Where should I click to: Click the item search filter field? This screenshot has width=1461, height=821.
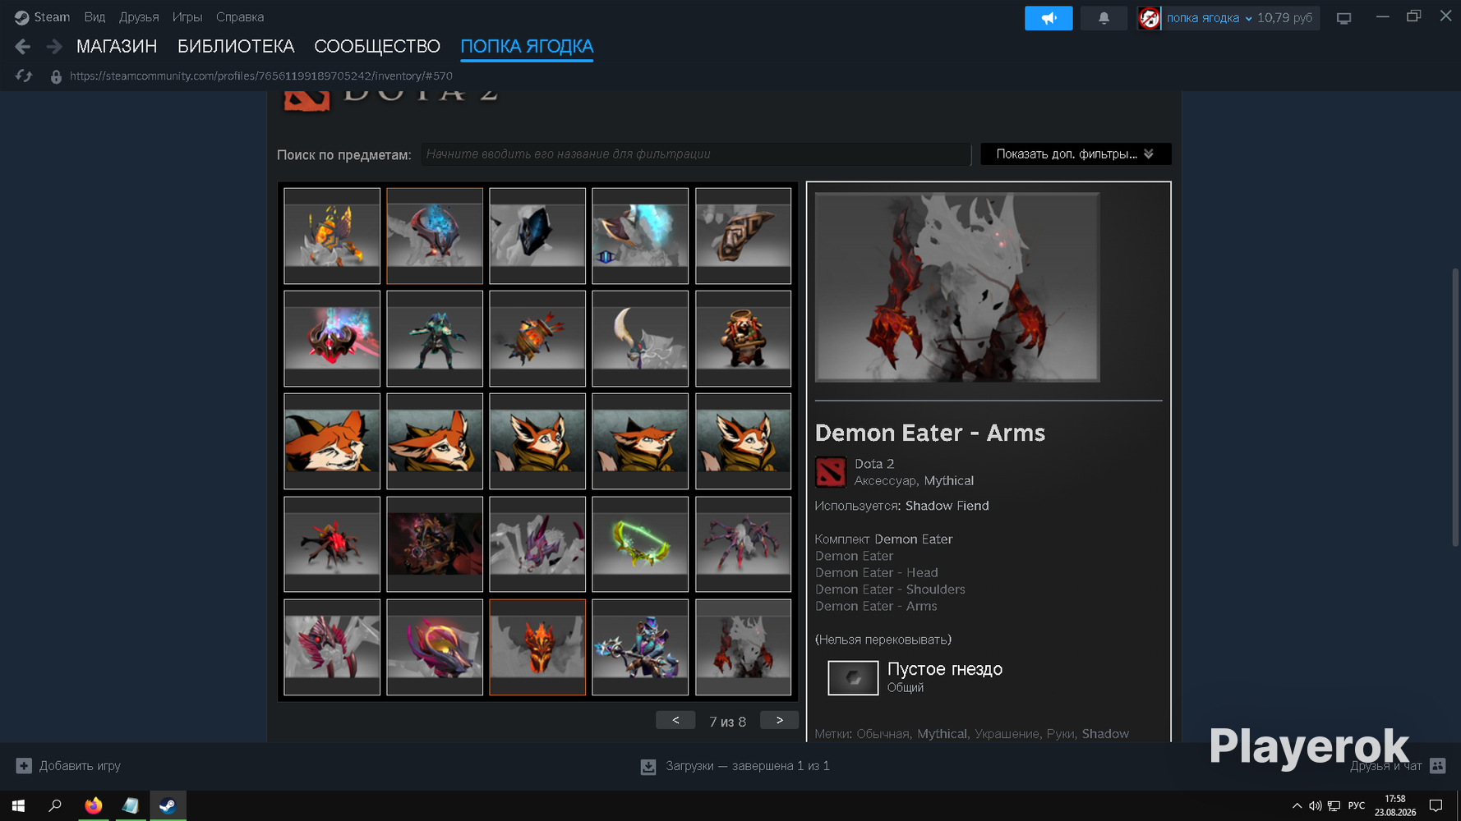696,154
